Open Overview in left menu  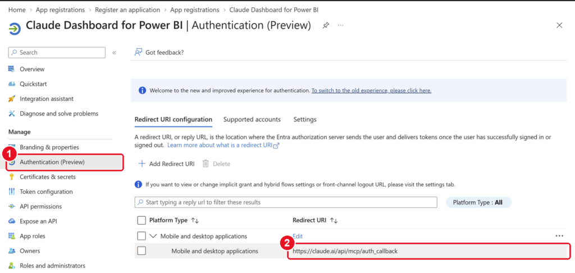tap(32, 69)
